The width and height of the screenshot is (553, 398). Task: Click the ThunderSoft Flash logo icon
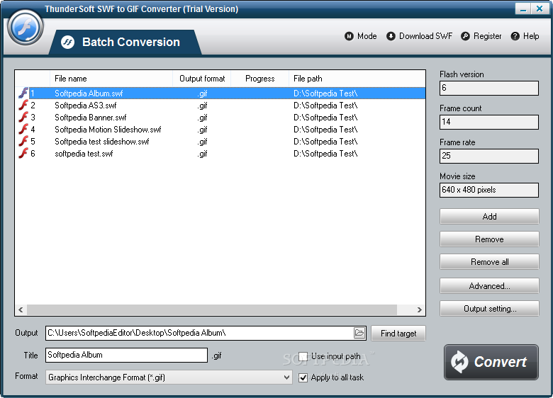tap(25, 28)
